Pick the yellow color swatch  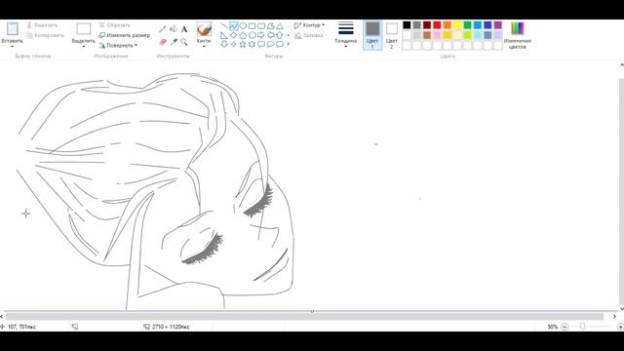click(457, 25)
